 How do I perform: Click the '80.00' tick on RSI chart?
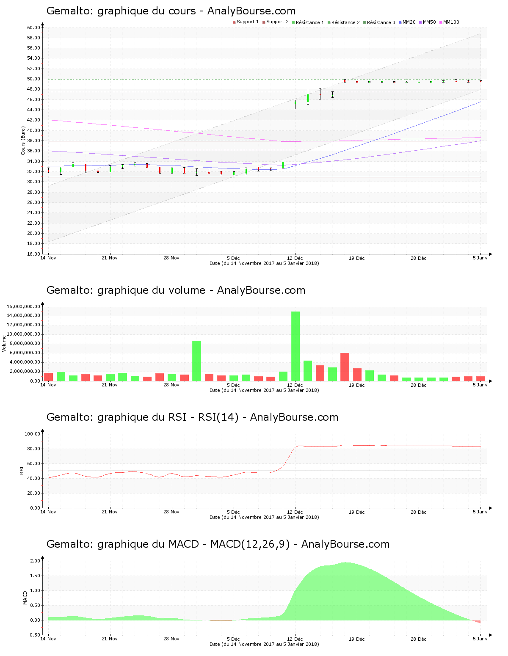point(34,449)
